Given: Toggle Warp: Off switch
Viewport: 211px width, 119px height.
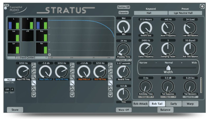Looking at the screenshot, I should tap(124, 110).
